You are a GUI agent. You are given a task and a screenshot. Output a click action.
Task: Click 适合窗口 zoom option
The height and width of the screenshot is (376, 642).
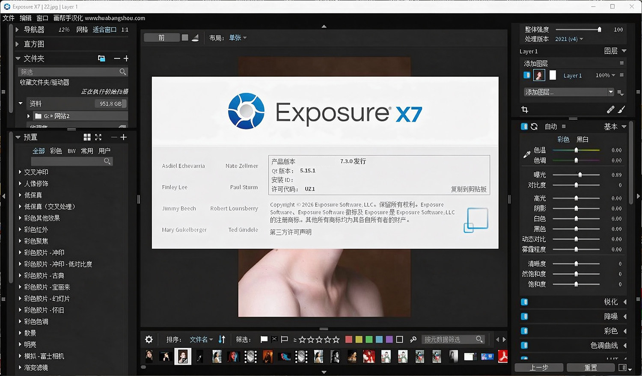(x=104, y=30)
